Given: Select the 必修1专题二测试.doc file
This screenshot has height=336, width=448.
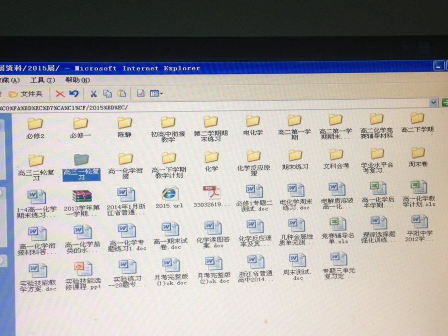Looking at the screenshot, I should (x=254, y=198).
